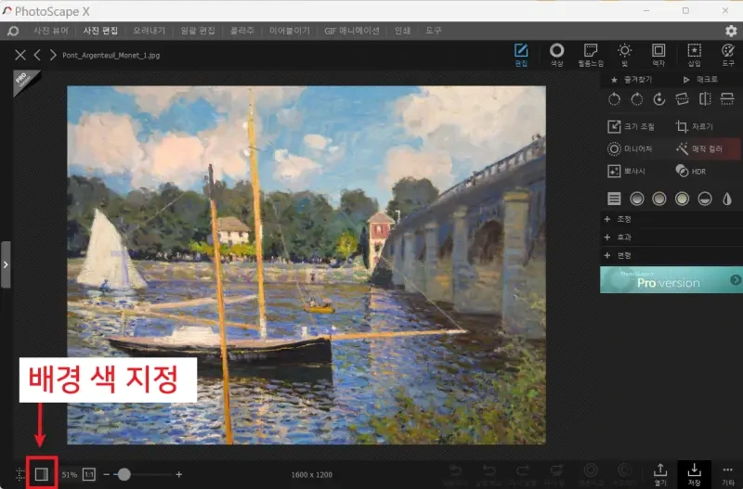Switch to 이어붙이기 (Combine) menu
Screen dimensions: 743x489
click(x=290, y=31)
